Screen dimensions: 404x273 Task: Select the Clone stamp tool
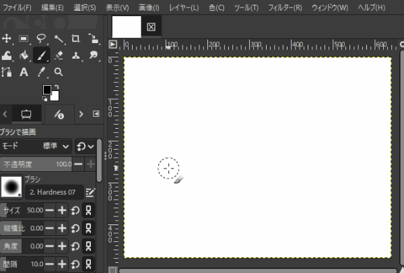click(75, 55)
